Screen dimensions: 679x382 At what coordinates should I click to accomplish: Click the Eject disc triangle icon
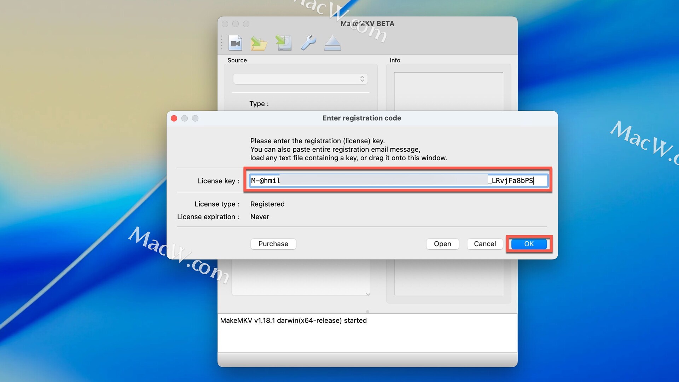tap(332, 43)
